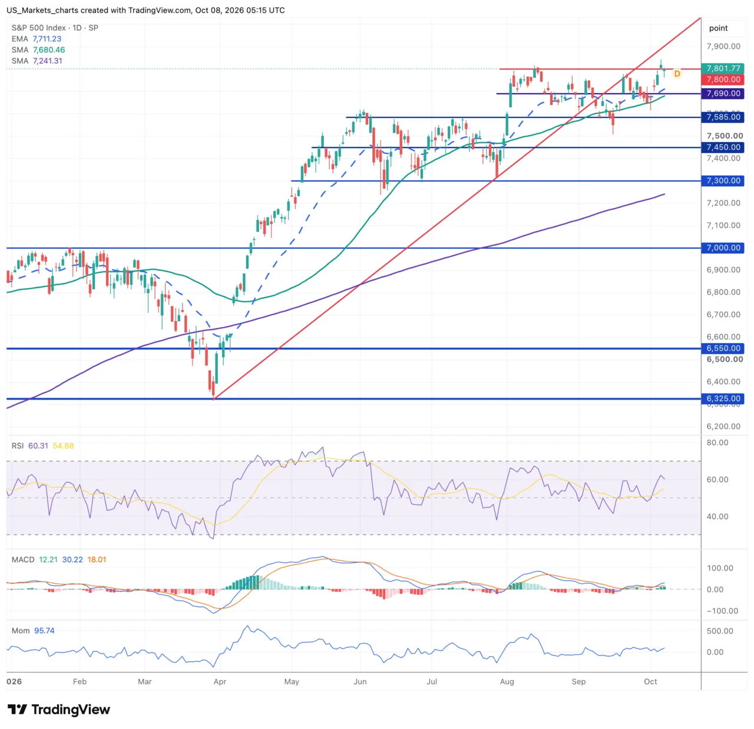This screenshot has width=754, height=729.
Task: Click the SMA 7,680.46 legend entry
Action: click(38, 50)
